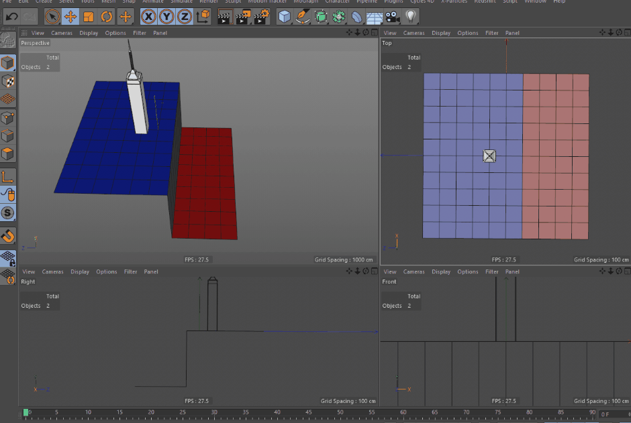Select the Live Selection tool

click(x=52, y=17)
